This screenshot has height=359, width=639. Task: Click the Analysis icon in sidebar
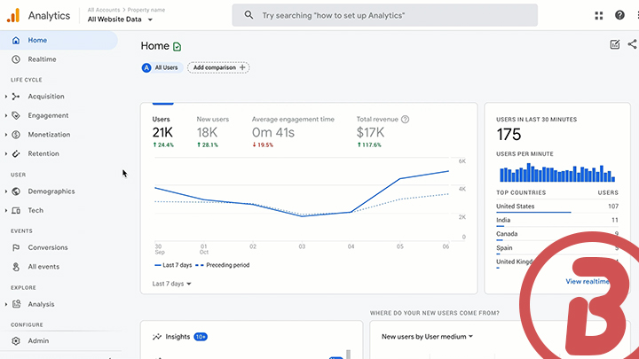click(16, 304)
